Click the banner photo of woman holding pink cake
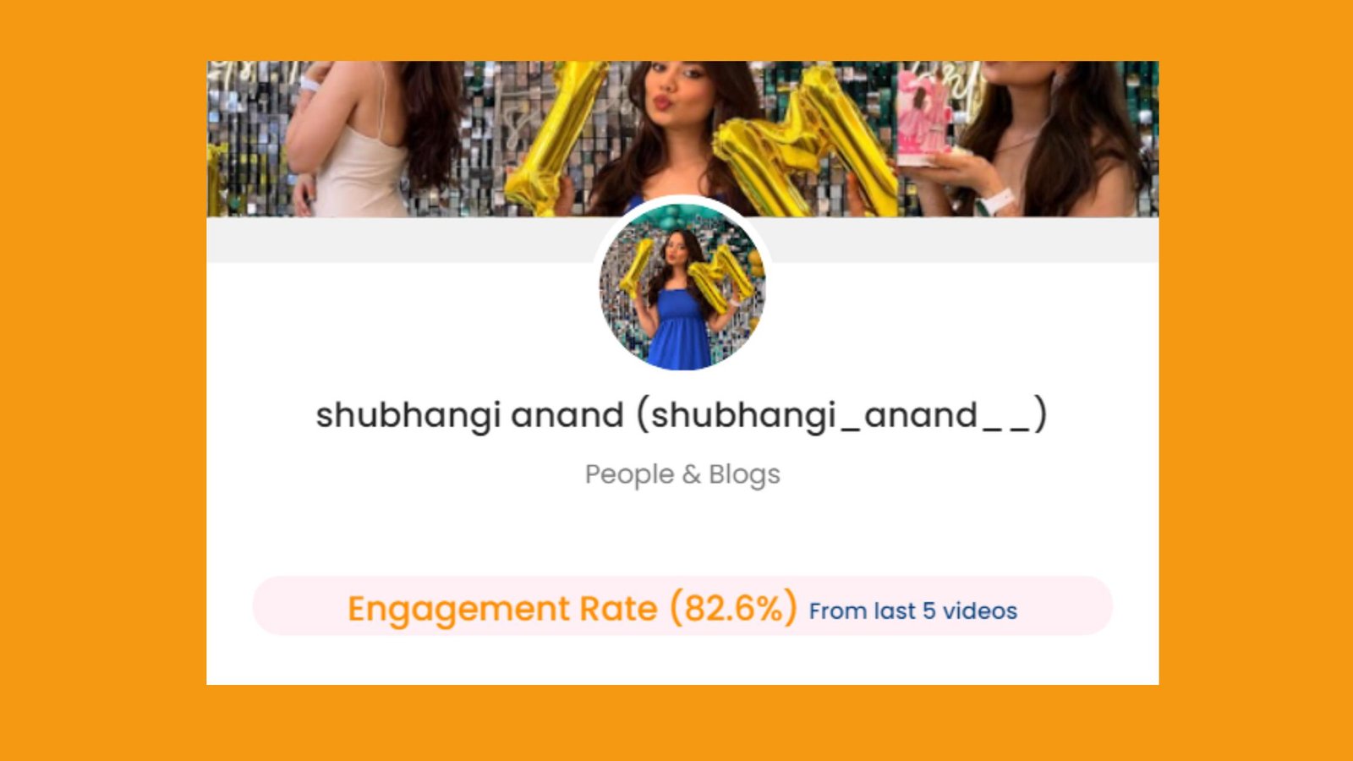 click(x=1027, y=139)
